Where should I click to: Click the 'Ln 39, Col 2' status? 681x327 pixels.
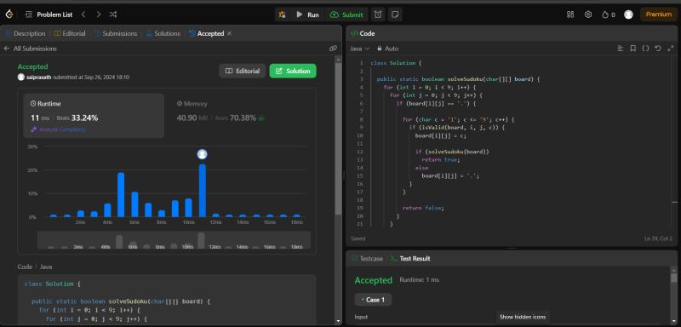pos(658,238)
